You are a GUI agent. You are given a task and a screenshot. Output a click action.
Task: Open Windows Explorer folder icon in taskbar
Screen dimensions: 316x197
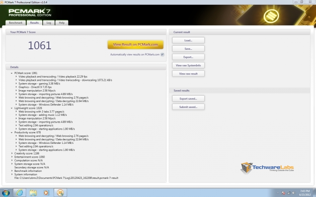[x=33, y=193]
